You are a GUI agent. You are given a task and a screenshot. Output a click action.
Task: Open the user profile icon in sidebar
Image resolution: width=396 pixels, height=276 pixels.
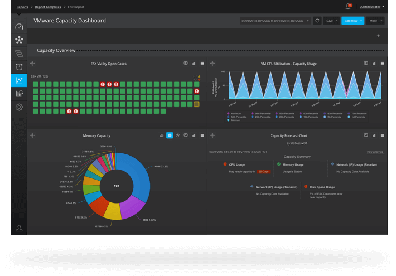tap(19, 228)
